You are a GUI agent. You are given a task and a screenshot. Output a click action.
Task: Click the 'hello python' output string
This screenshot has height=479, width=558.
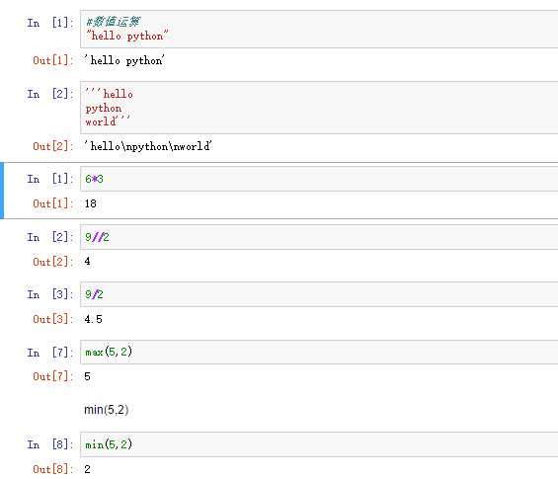[124, 60]
